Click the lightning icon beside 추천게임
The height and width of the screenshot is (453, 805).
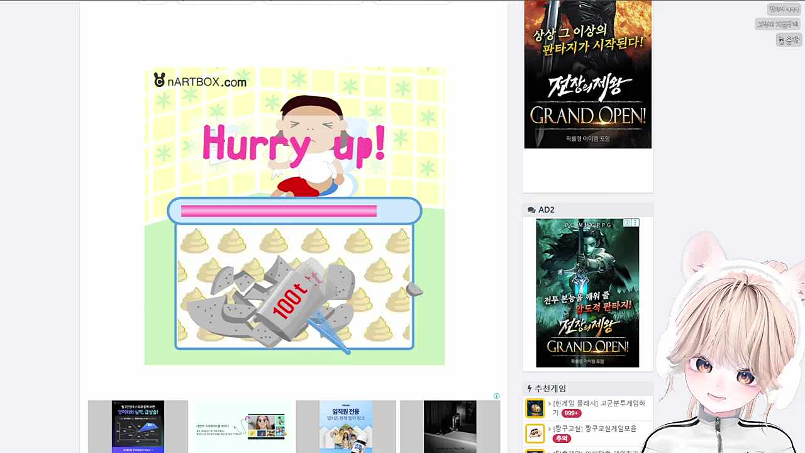tap(530, 389)
